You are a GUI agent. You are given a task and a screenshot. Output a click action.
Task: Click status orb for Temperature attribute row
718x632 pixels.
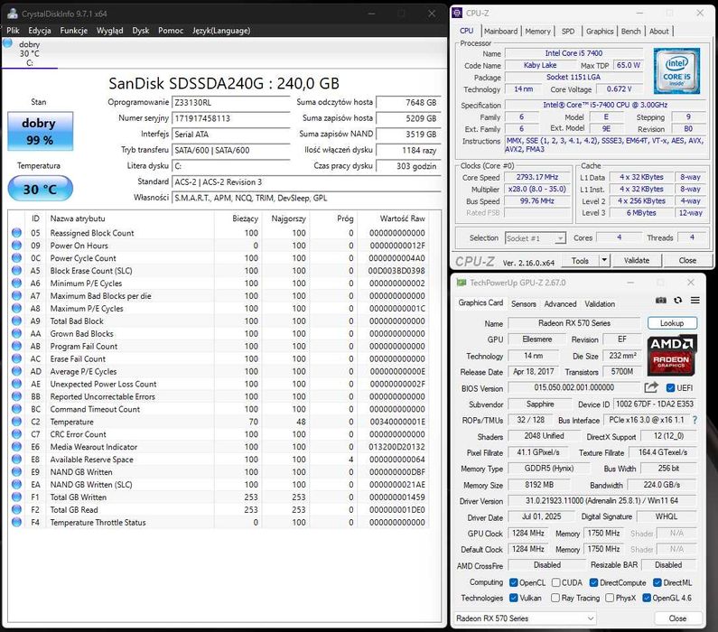(16, 422)
